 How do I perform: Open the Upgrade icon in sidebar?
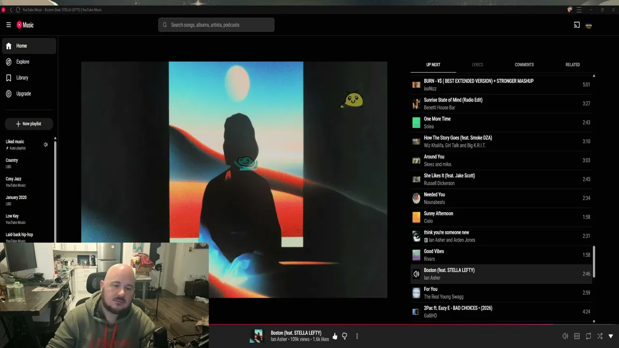pyautogui.click(x=9, y=94)
